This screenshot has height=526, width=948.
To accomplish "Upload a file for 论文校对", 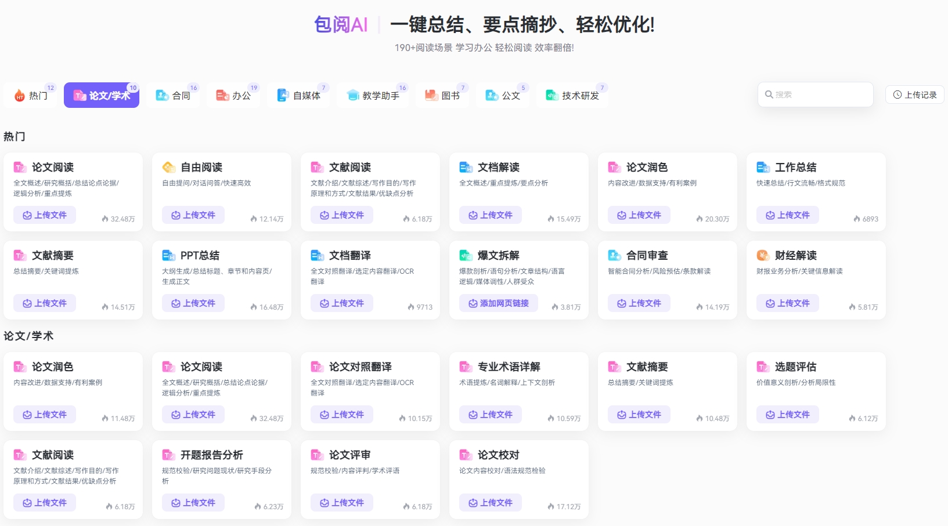I will pyautogui.click(x=490, y=503).
